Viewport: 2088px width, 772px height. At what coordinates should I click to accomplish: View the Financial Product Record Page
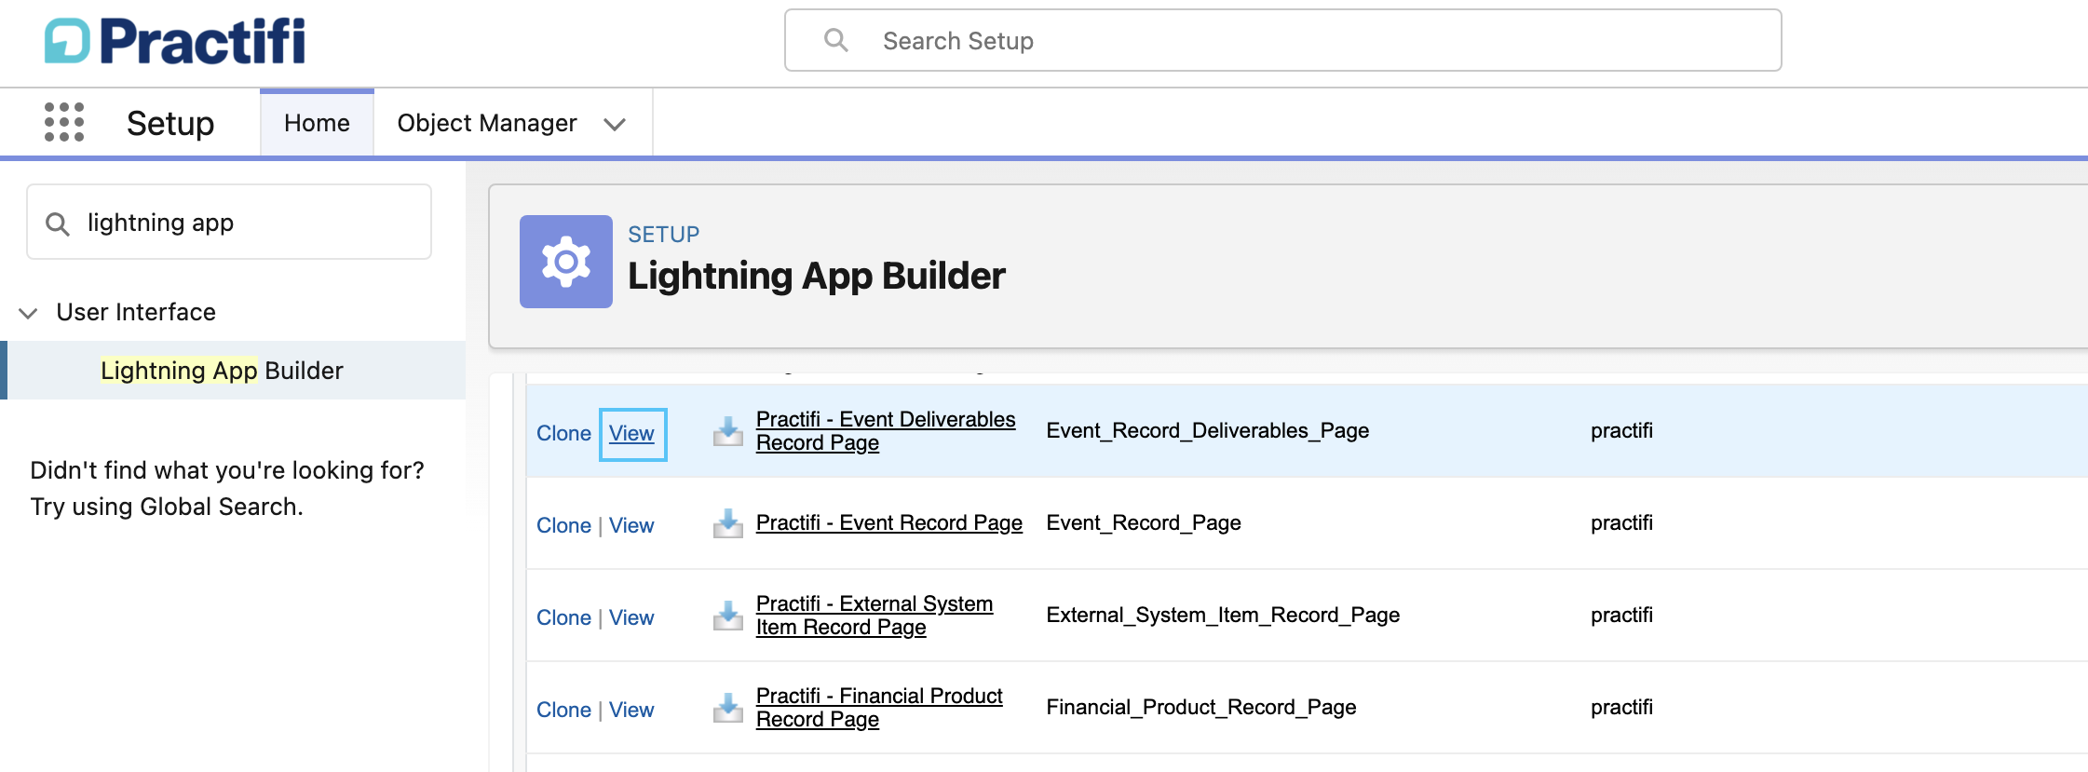click(631, 710)
